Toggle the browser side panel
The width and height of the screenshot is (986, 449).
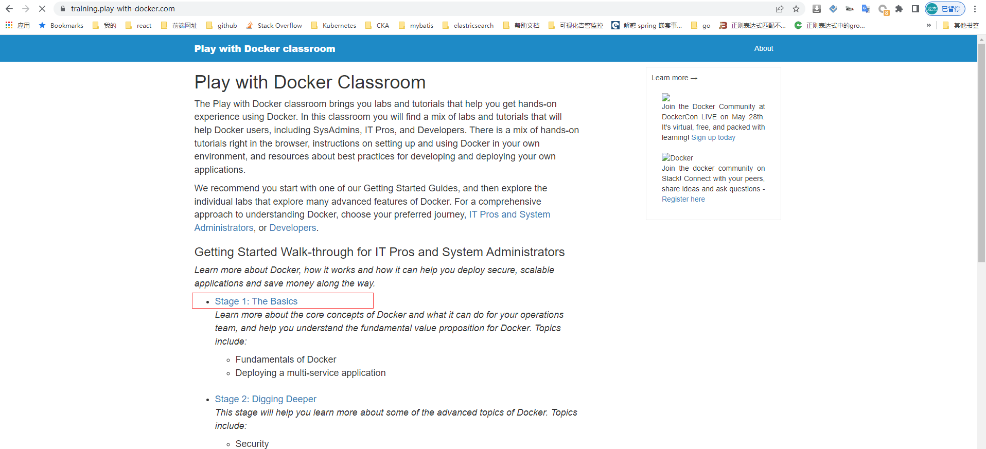(915, 9)
